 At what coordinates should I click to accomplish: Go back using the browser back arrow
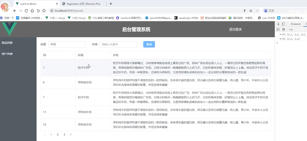pyautogui.click(x=15, y=11)
